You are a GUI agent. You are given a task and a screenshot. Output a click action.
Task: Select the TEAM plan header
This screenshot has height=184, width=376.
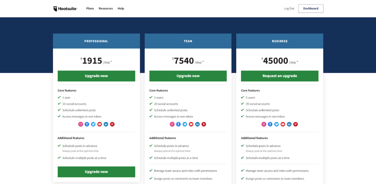[x=188, y=41]
